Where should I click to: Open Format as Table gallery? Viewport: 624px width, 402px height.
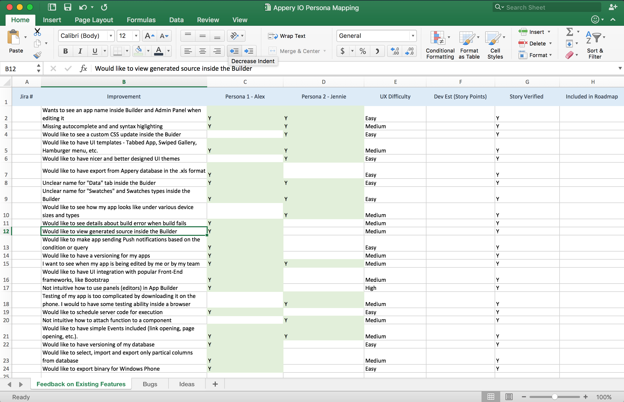pyautogui.click(x=469, y=45)
